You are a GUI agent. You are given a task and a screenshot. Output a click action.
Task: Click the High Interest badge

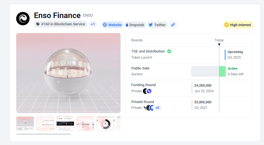point(238,25)
